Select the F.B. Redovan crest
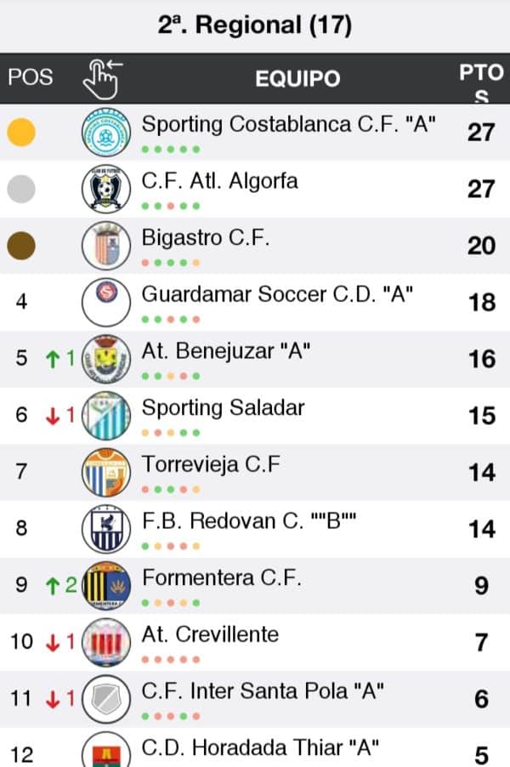 (x=106, y=529)
